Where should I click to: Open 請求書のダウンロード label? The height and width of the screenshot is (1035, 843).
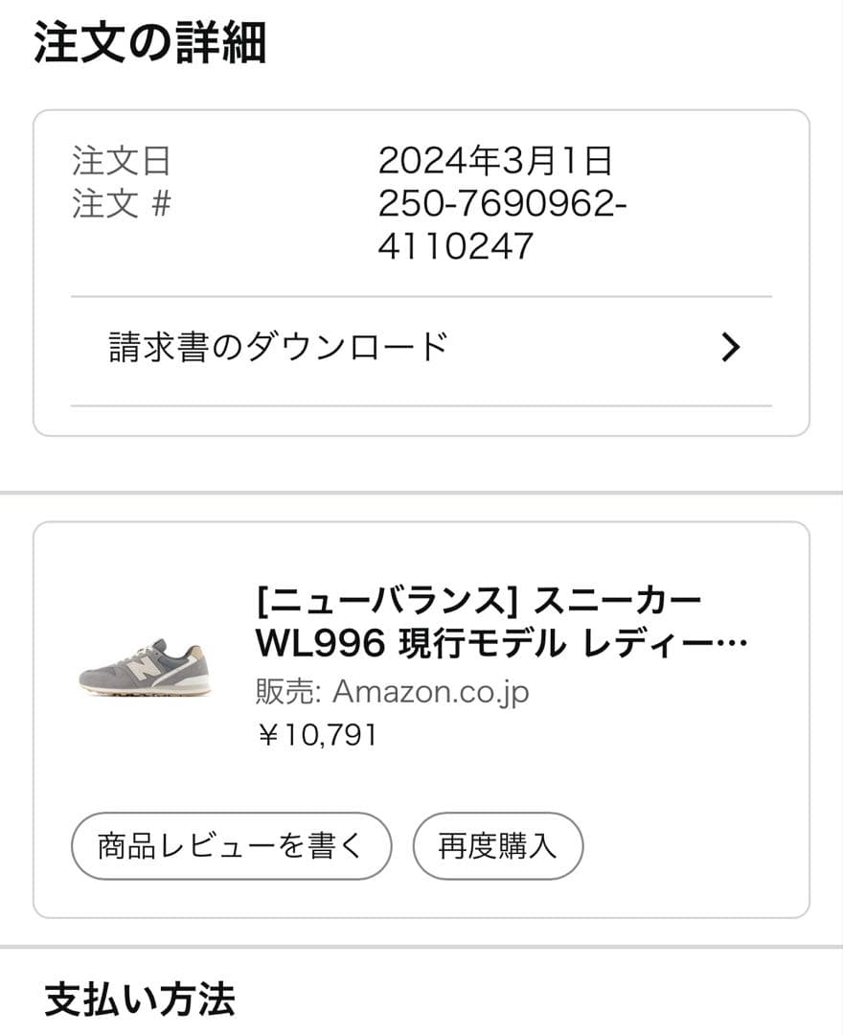click(x=278, y=347)
